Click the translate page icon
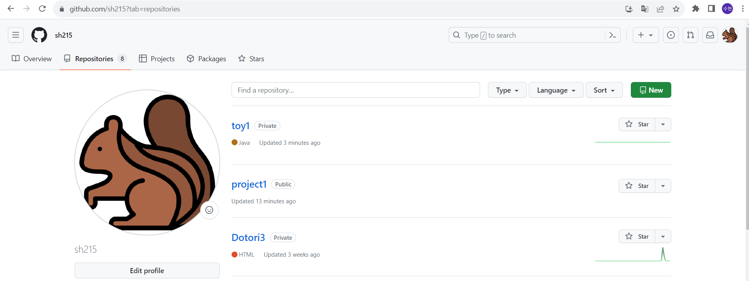The image size is (749, 281). coord(645,9)
